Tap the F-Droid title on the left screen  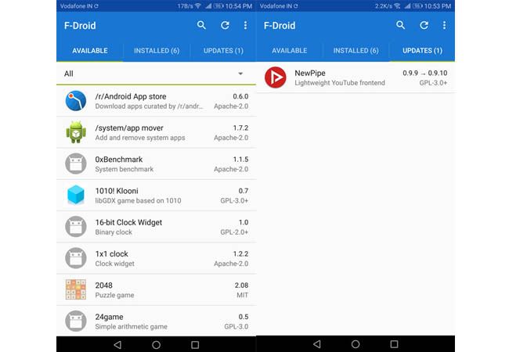click(80, 26)
